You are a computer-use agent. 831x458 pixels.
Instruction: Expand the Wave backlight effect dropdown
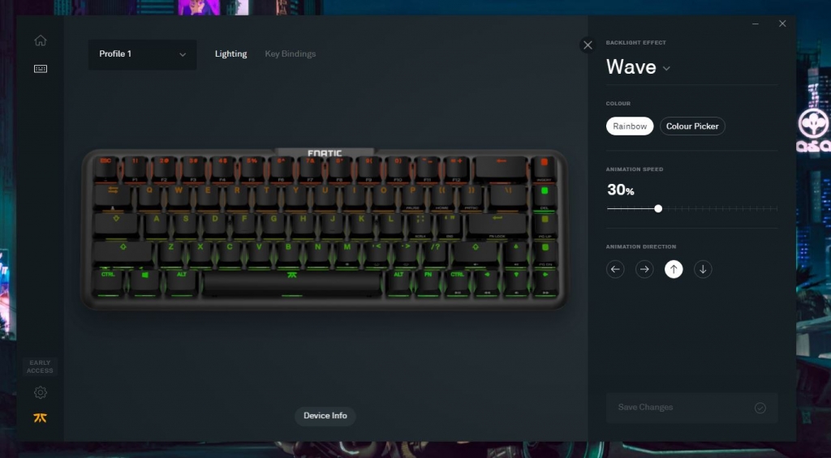(638, 67)
